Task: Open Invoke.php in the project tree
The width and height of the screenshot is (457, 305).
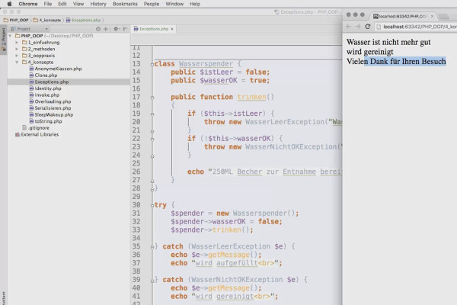Action: pos(44,95)
